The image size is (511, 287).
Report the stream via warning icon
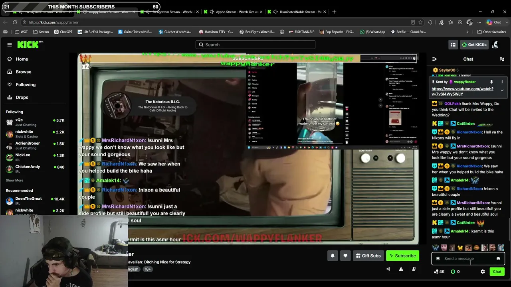401,269
